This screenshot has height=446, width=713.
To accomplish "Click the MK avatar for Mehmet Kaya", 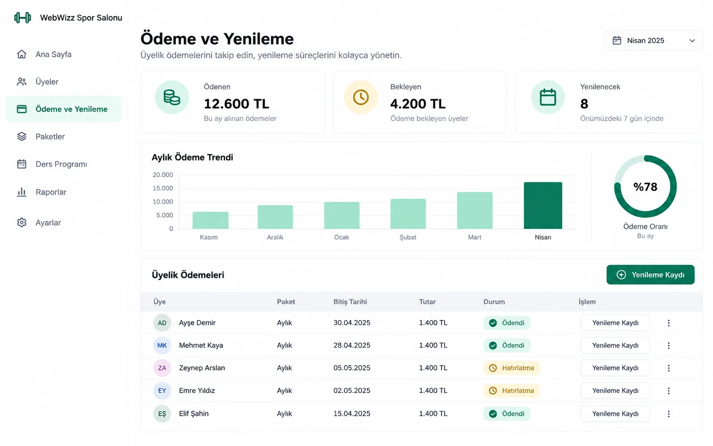I will 162,345.
